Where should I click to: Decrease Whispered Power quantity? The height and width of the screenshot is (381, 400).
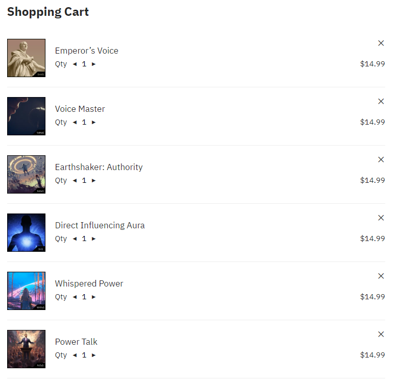tap(75, 297)
